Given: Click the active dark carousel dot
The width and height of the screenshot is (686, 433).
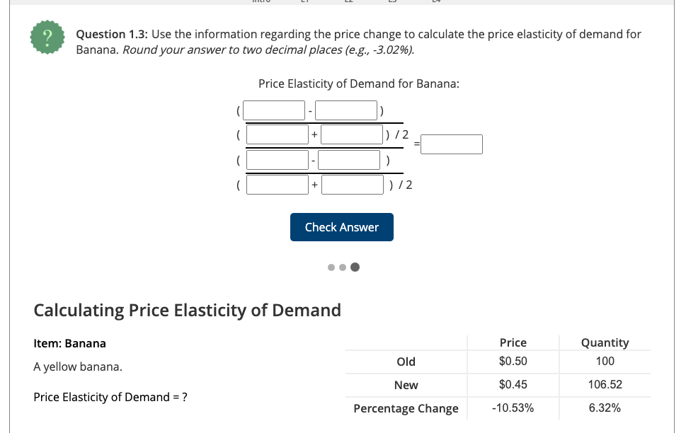Looking at the screenshot, I should (355, 267).
